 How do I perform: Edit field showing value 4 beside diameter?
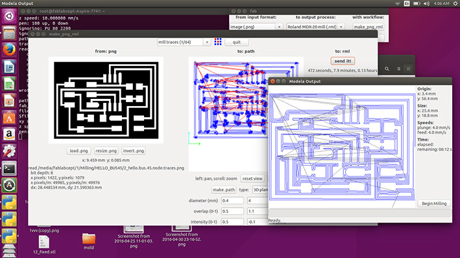tap(258, 200)
